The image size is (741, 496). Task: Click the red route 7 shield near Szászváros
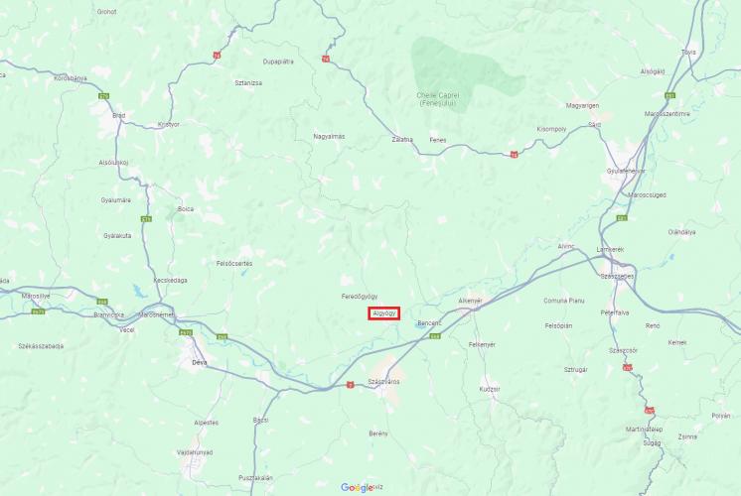pos(350,385)
